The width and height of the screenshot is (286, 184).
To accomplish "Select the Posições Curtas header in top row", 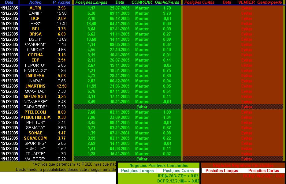I will tap(199, 2).
